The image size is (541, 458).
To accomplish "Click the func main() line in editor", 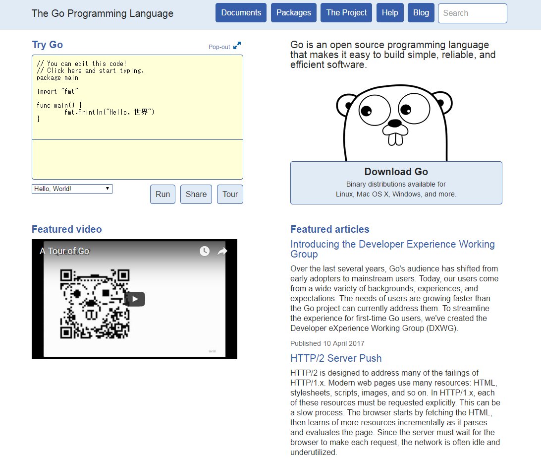I will [59, 105].
